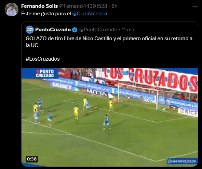This screenshot has height=169, width=202.
Task: Click the 1XBET ad board in the video
Action: 62,87
